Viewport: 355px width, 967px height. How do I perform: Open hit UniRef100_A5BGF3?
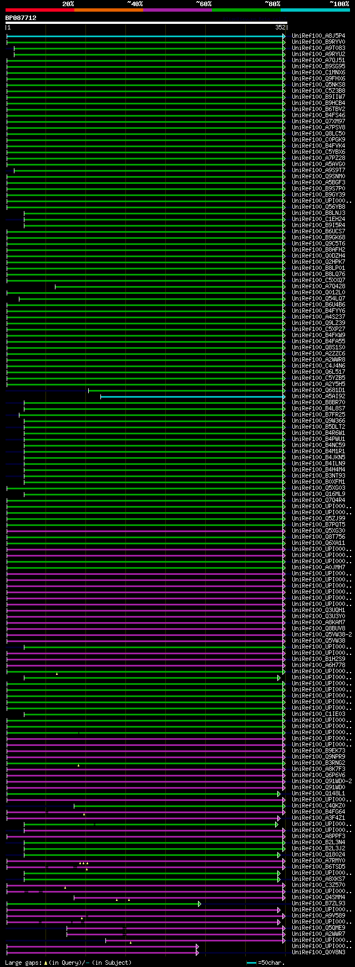[x=318, y=182]
